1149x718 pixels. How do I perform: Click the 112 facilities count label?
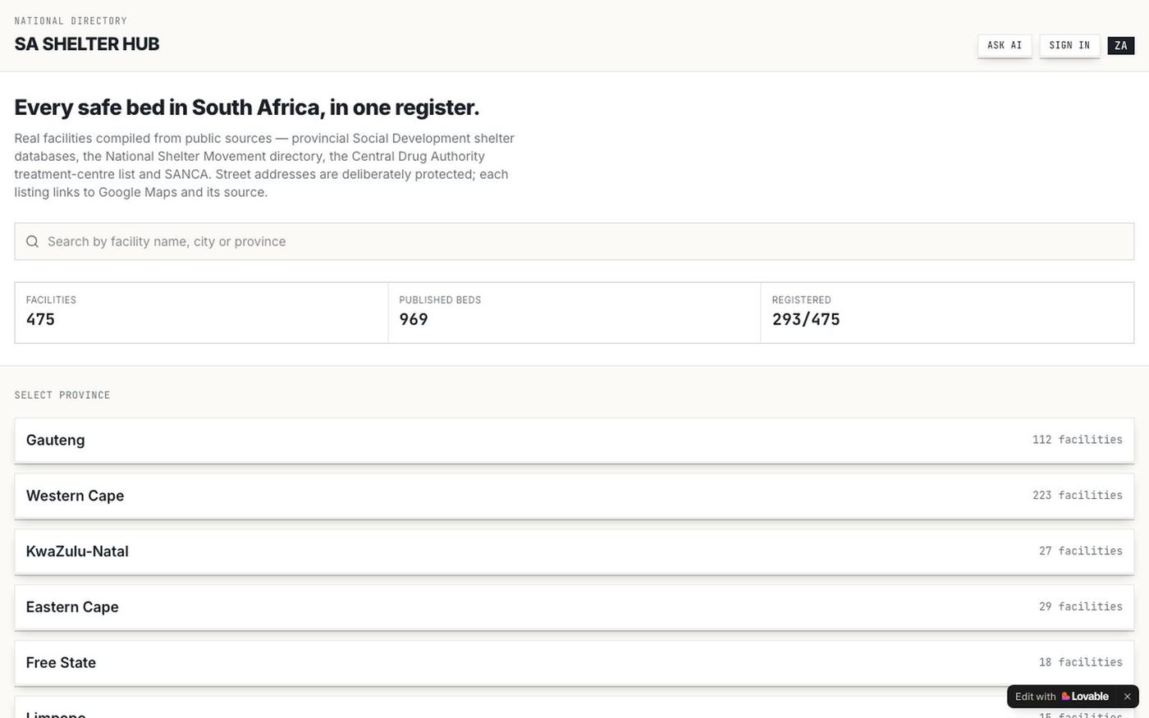(x=1077, y=440)
